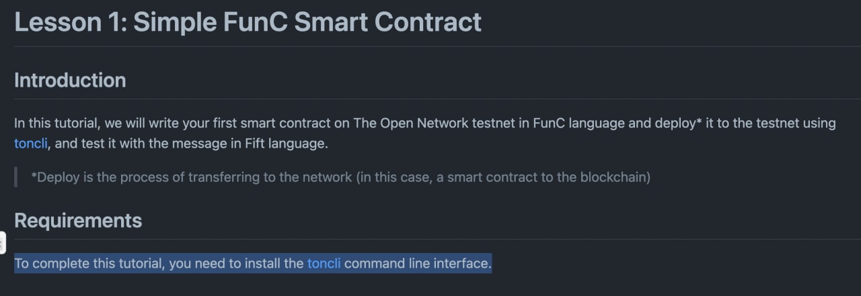Click the divider line beneath the Introduction heading
Screen dimensions: 861x296
437,99
